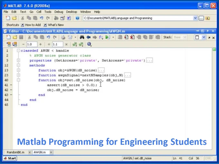The image size is (219, 164).
Task: Run AWGN.m with the green Run icon
Action: tap(108, 37)
